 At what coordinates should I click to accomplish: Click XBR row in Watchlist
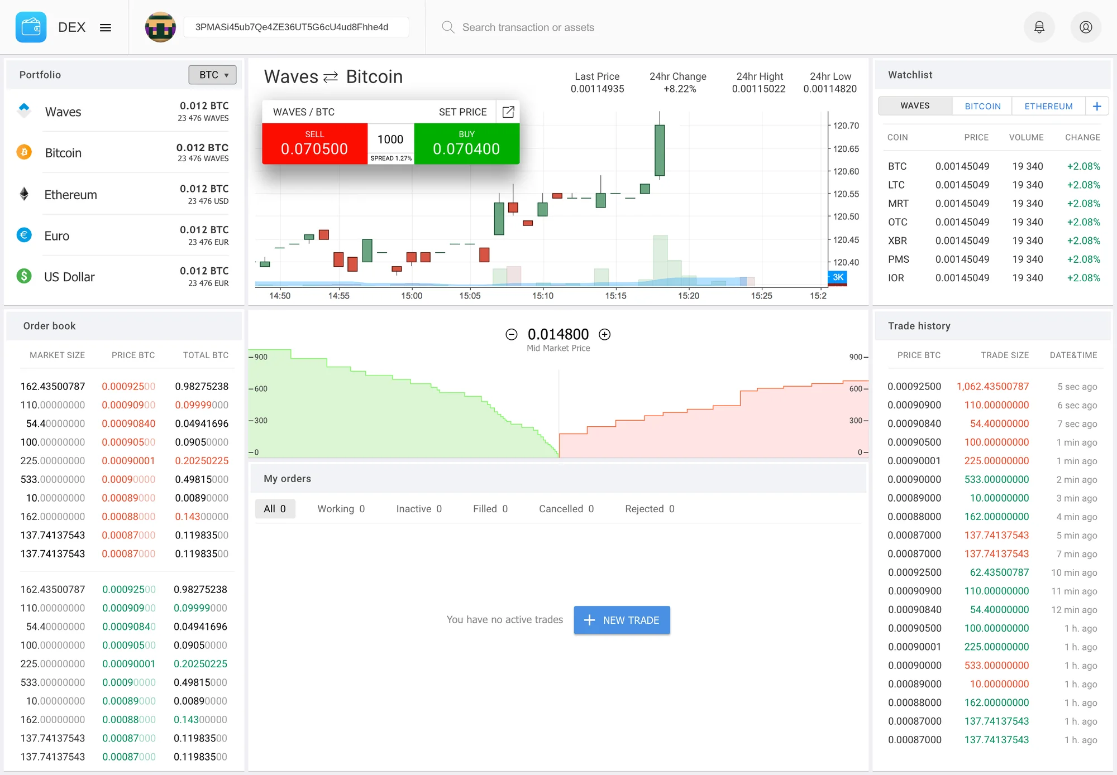pos(994,240)
